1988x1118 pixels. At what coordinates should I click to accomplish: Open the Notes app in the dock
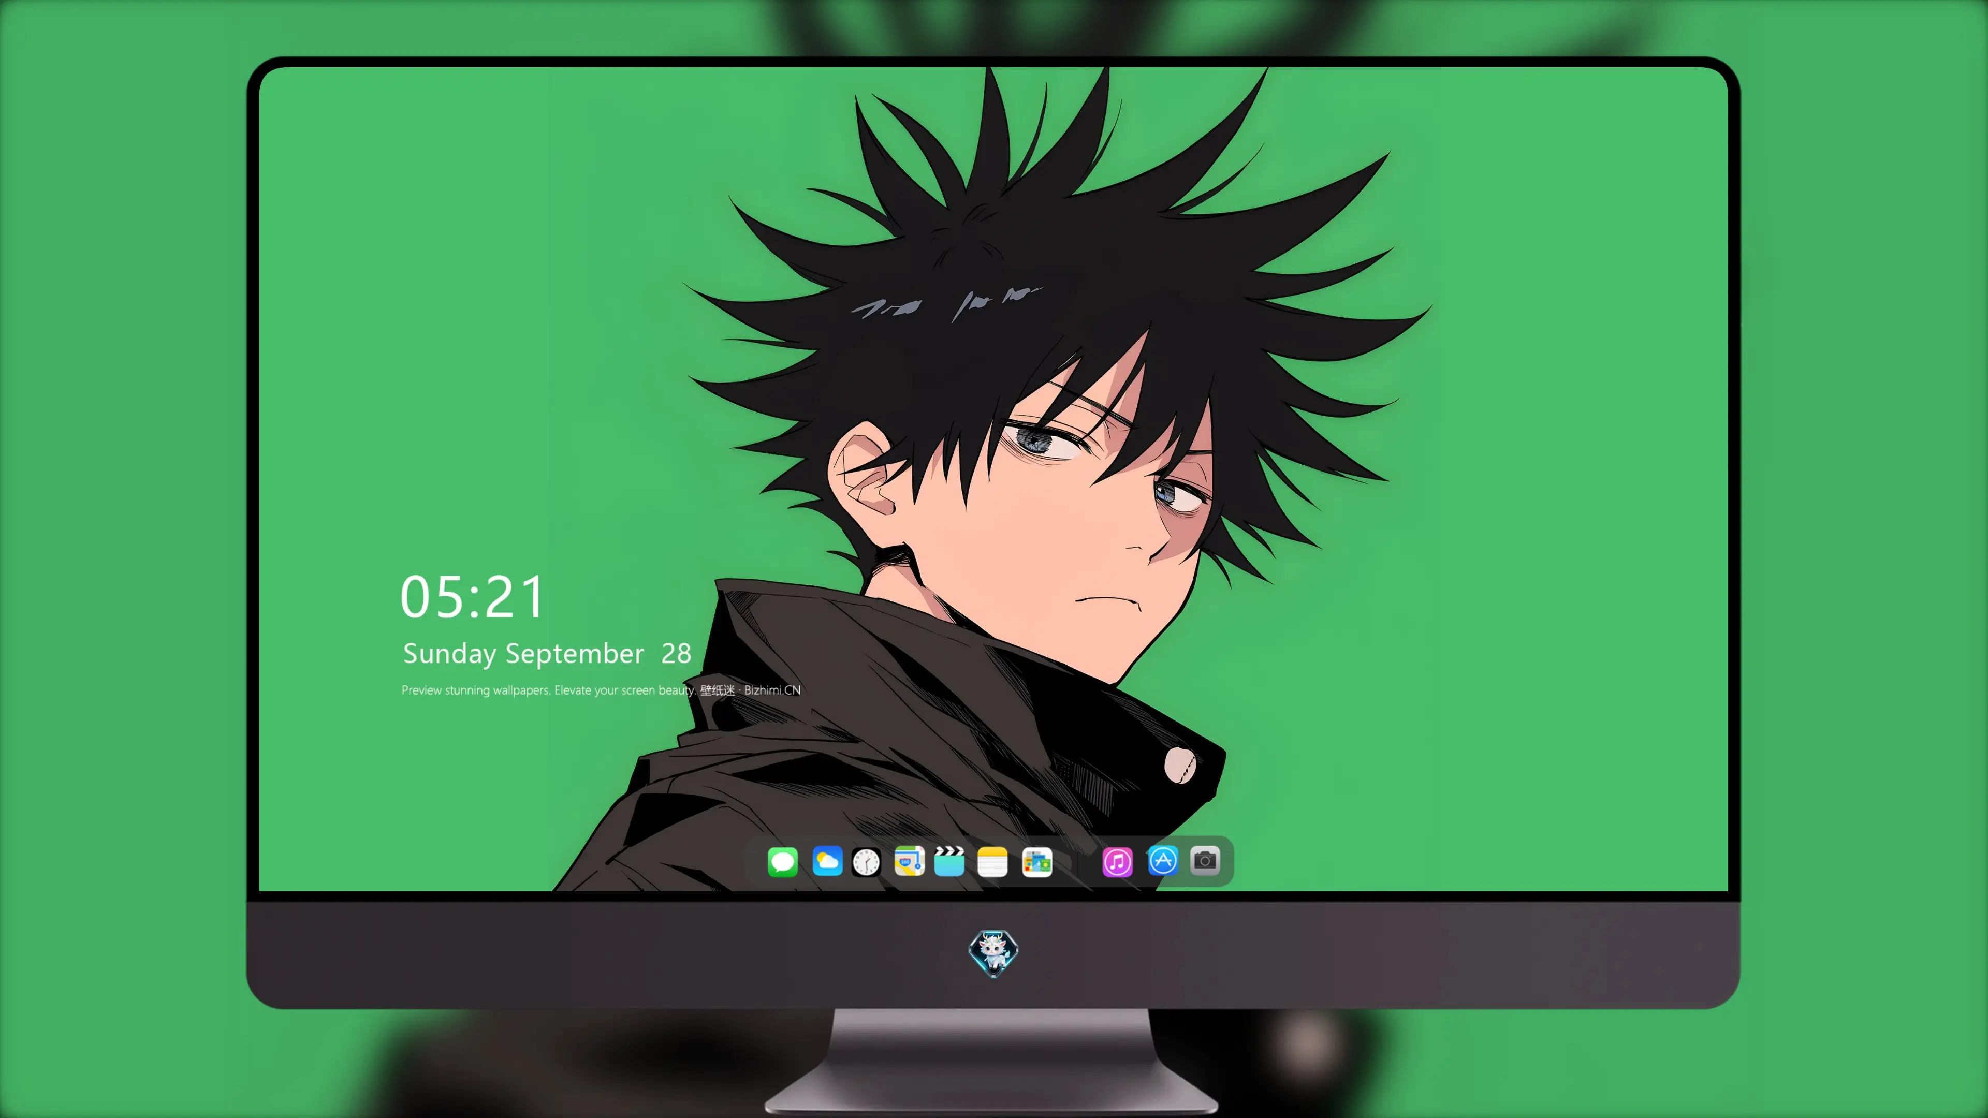point(992,861)
